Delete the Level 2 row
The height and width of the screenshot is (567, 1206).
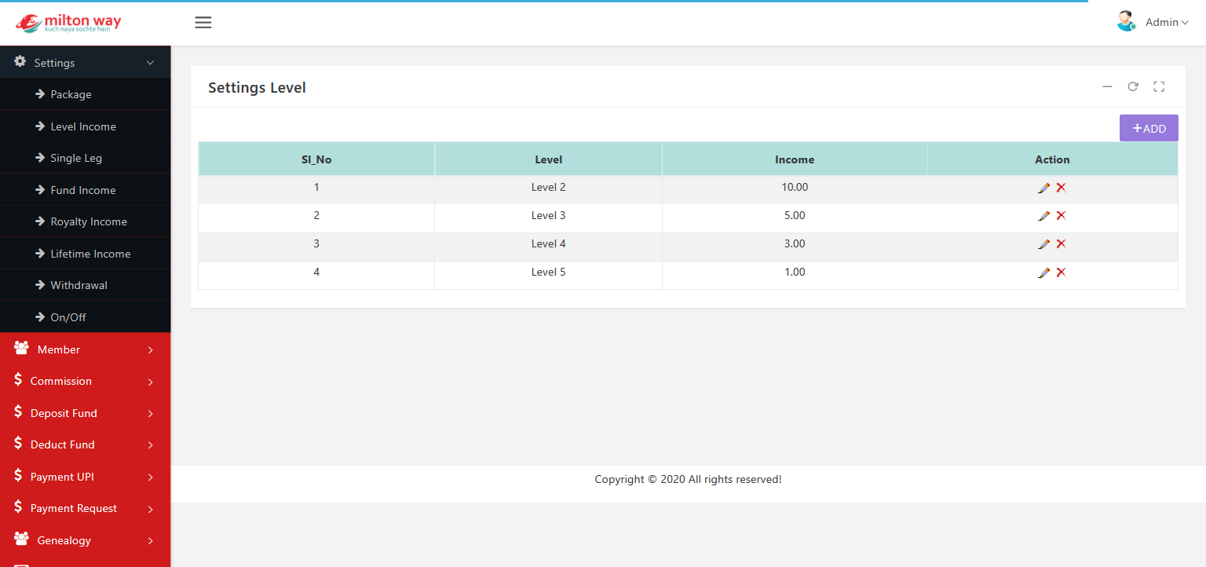[1061, 188]
